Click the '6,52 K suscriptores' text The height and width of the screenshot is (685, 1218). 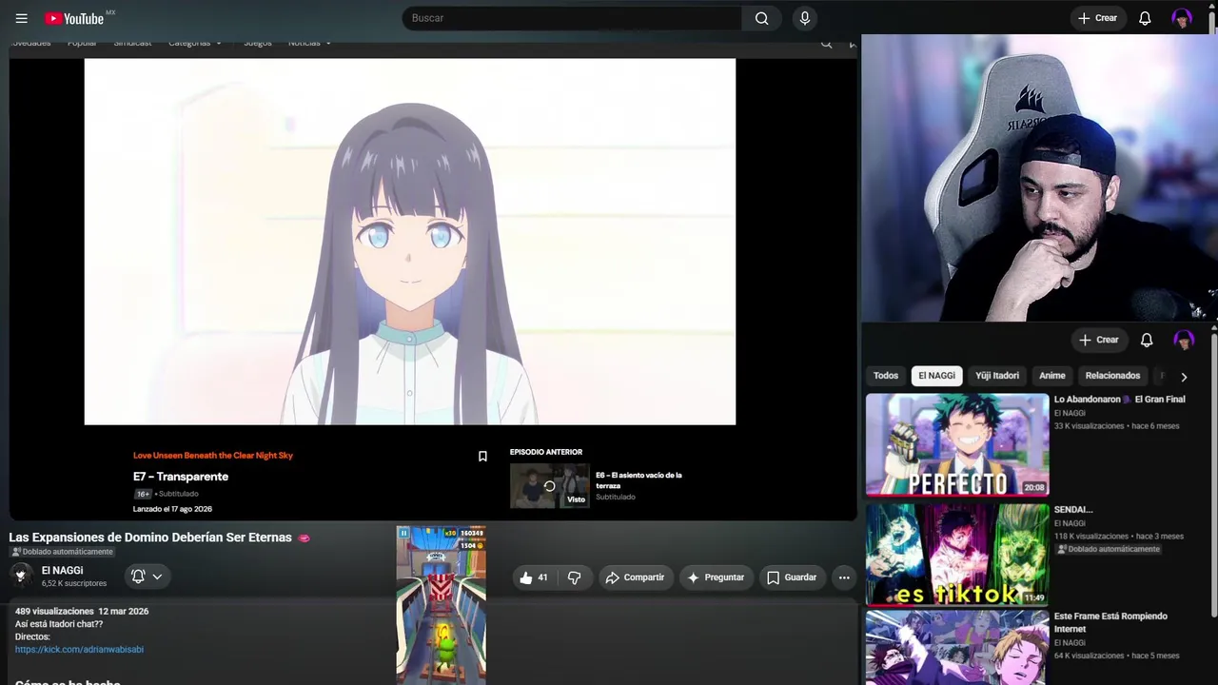click(x=74, y=583)
